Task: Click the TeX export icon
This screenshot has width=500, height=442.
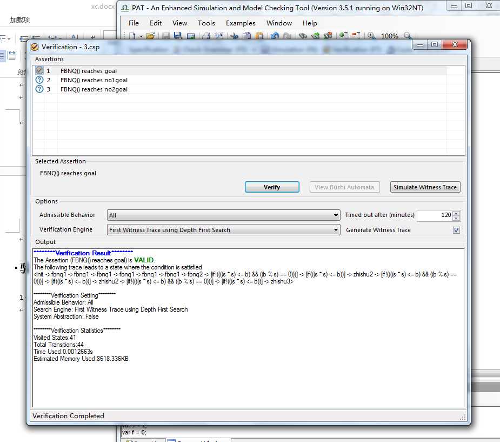Action: click(x=219, y=36)
